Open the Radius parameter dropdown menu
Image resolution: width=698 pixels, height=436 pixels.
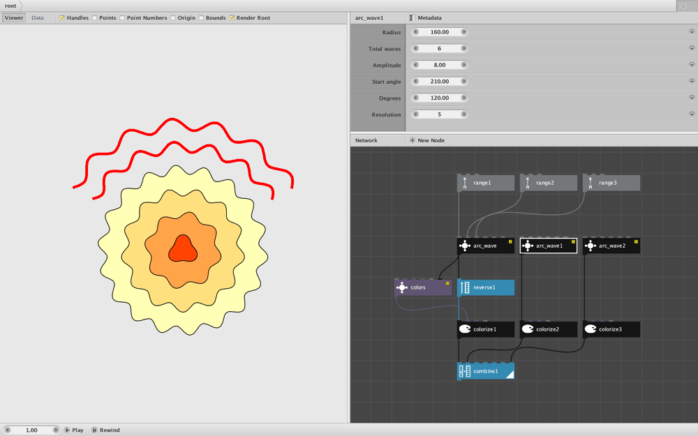692,32
